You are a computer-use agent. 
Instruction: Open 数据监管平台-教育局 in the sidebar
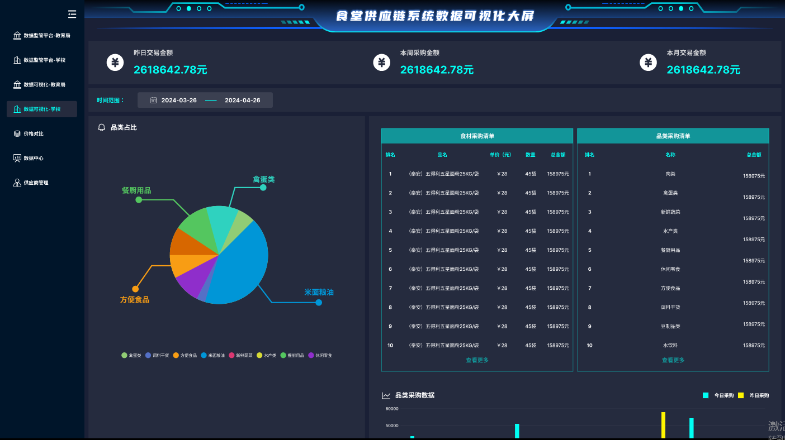42,36
